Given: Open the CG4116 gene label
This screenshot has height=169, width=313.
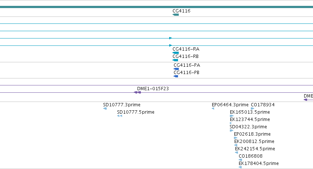Looking at the screenshot, I should pos(181,11).
